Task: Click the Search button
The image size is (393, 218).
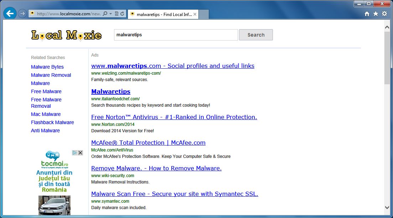Action: pyautogui.click(x=256, y=35)
